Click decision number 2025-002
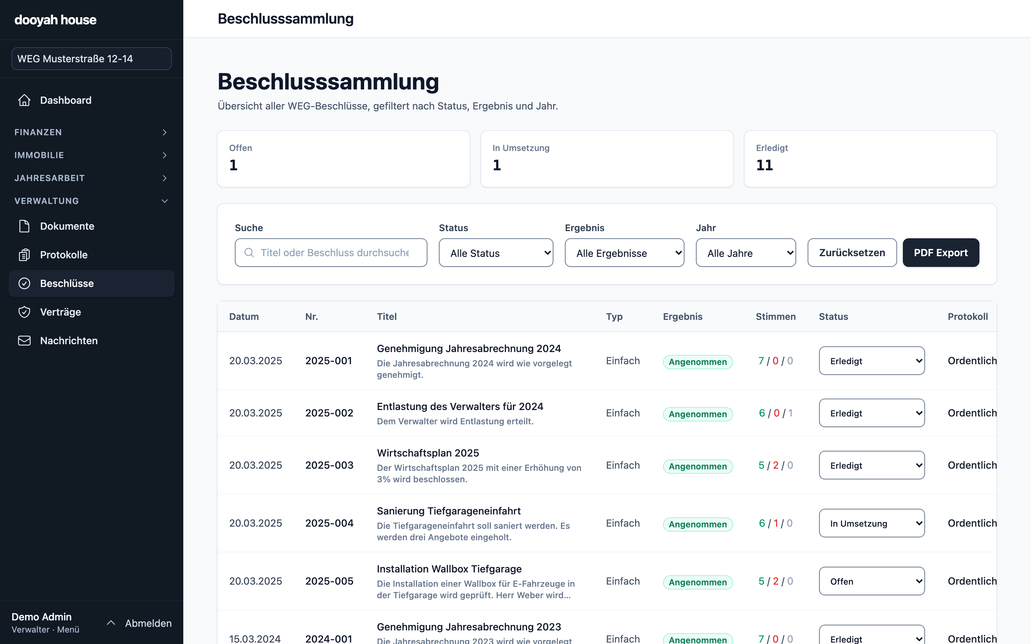1031x644 pixels. pos(329,413)
